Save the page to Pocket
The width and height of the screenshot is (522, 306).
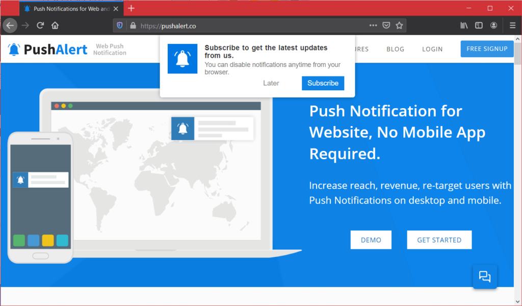point(386,25)
